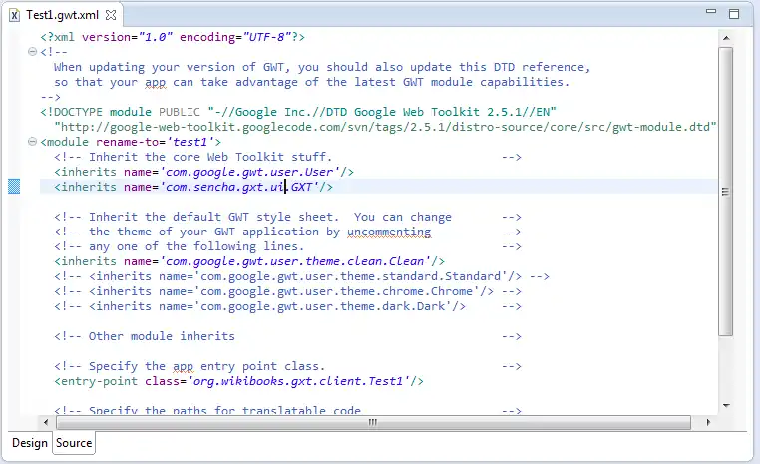Click horizontal scrollbar right arrow
Screen dimensions: 760x464
pyautogui.click(x=709, y=422)
